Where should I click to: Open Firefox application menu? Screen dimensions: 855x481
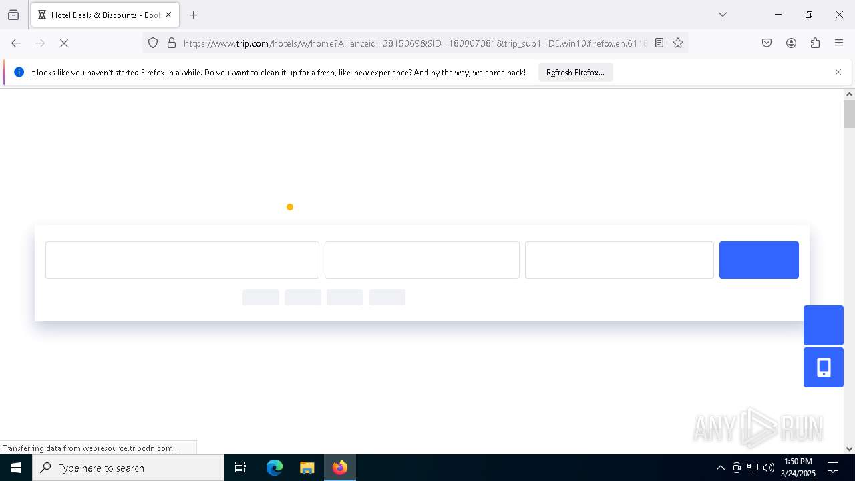click(839, 43)
